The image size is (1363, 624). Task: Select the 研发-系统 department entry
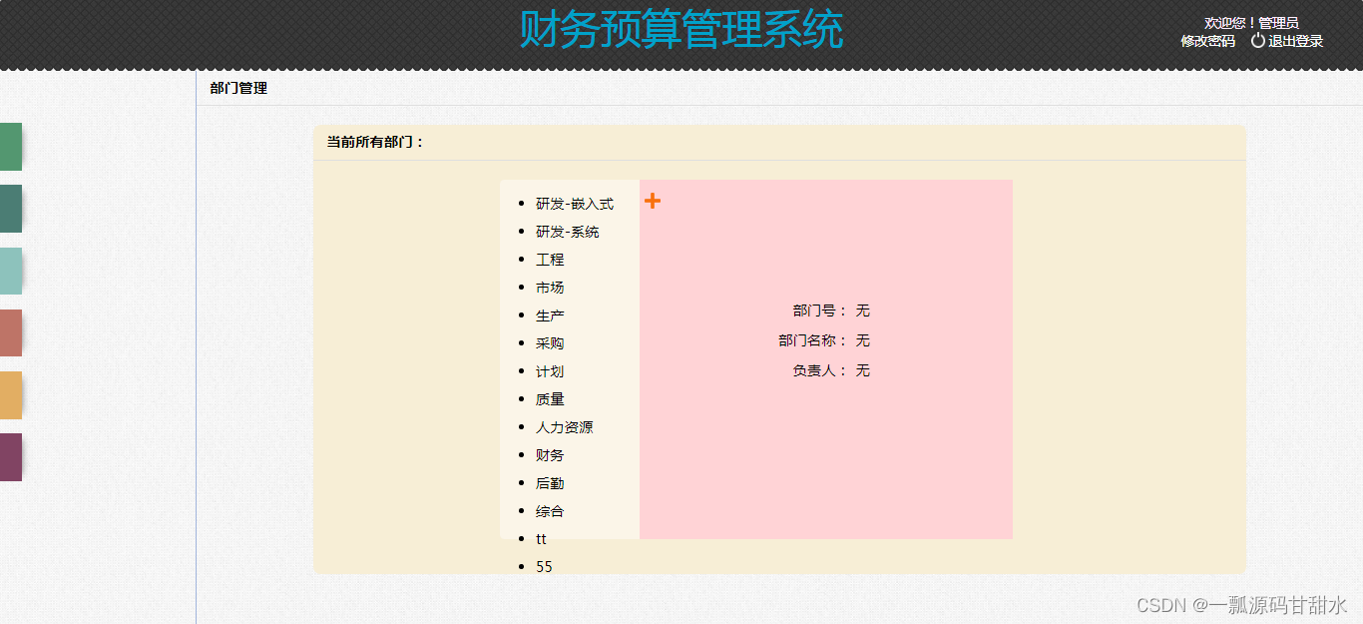[x=567, y=231]
